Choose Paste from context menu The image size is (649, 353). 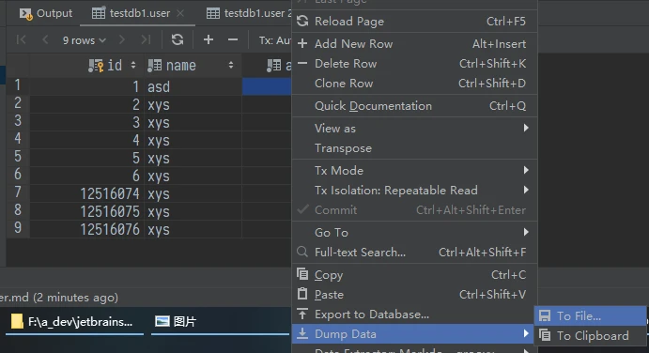(x=415, y=295)
